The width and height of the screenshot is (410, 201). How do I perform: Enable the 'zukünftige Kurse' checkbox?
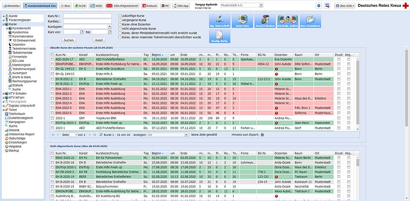coord(120,15)
